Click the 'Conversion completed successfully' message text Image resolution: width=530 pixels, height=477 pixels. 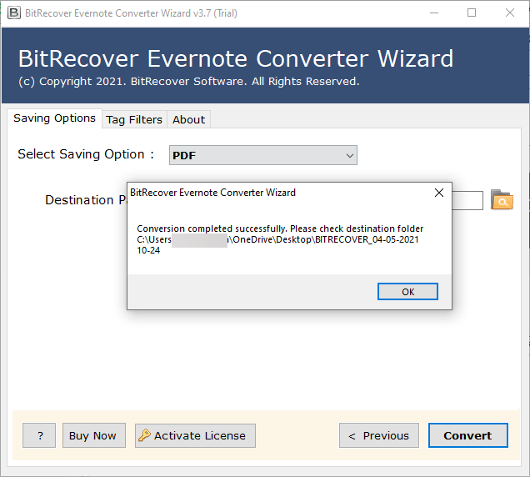click(212, 228)
